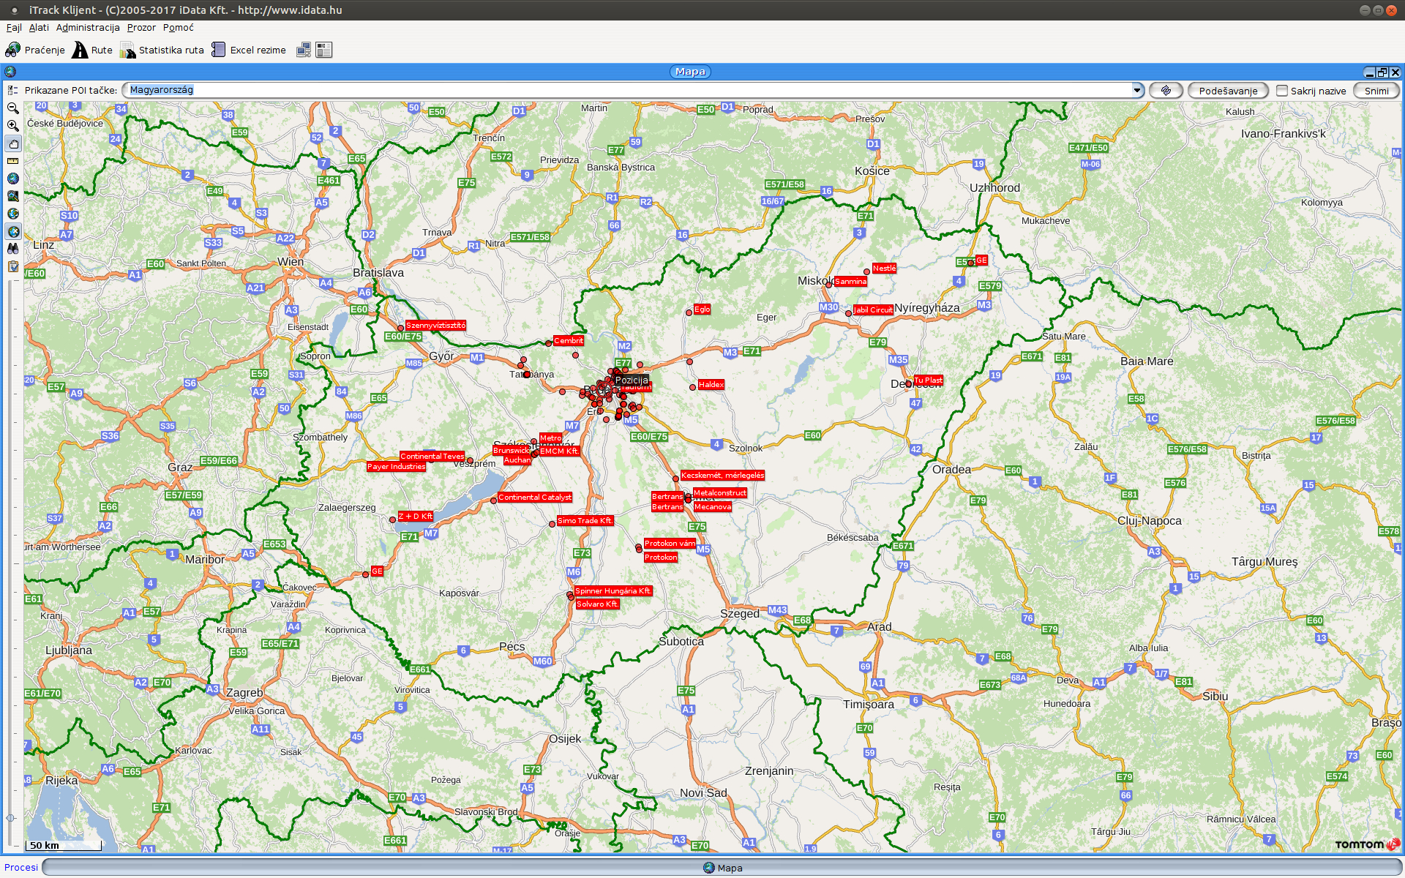Open the Alati menu
1405x878 pixels.
pos(39,28)
